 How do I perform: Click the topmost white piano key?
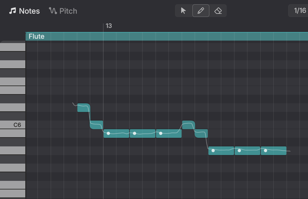coord(13,47)
